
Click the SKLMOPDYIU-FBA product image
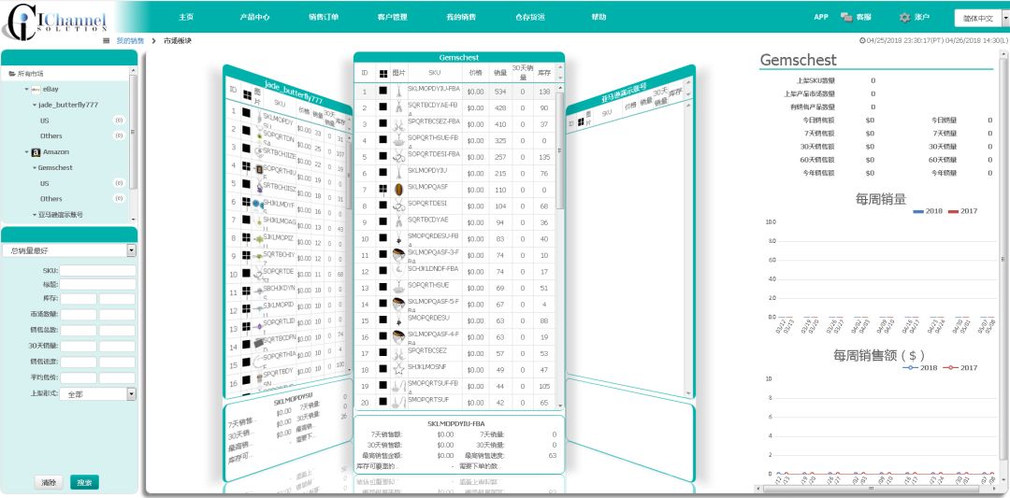click(x=398, y=92)
